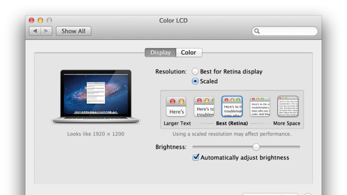Go forward with the right arrow button
Screen dimensions: 347x195
click(46, 31)
